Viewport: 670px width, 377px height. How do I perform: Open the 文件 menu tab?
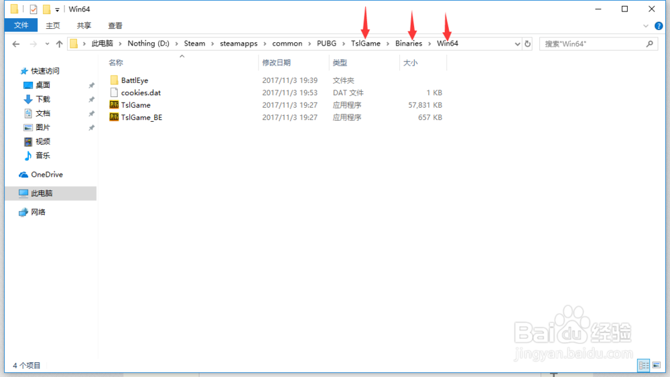pos(21,25)
